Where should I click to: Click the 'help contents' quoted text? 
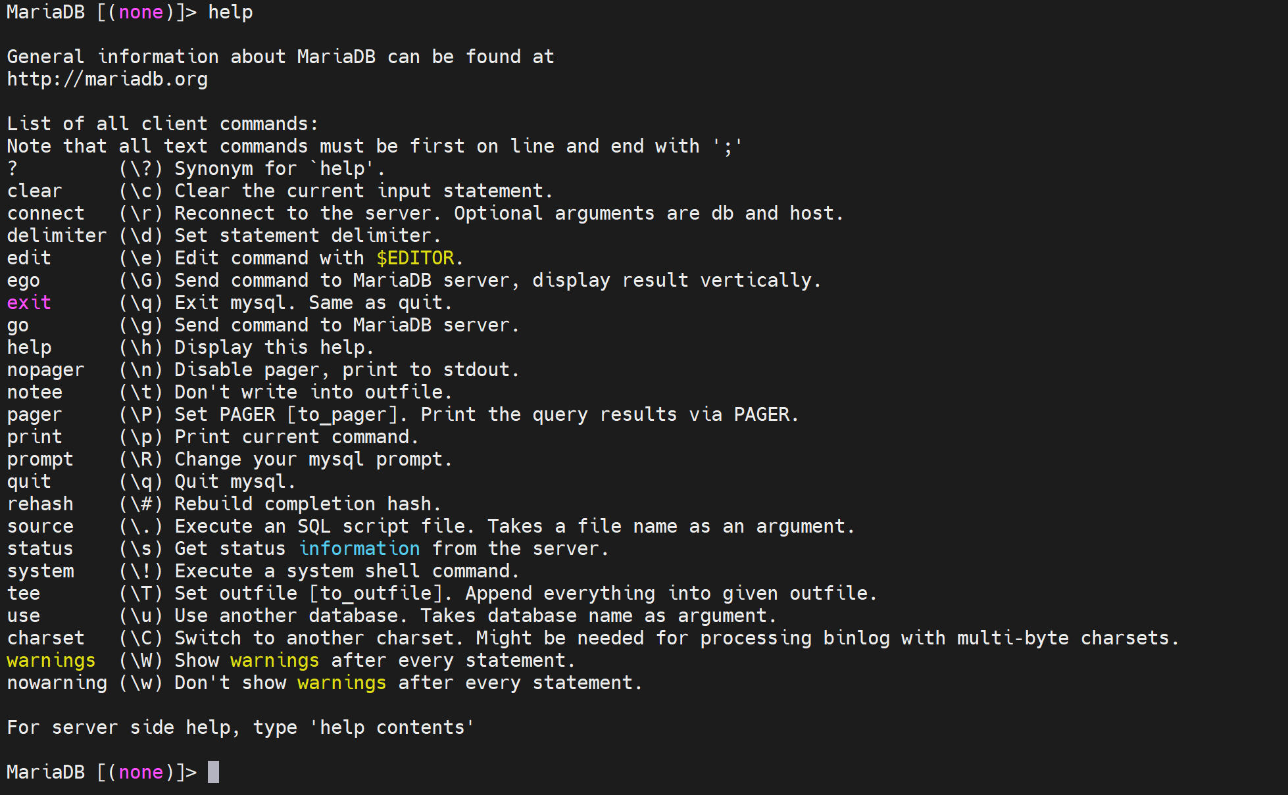click(x=392, y=728)
